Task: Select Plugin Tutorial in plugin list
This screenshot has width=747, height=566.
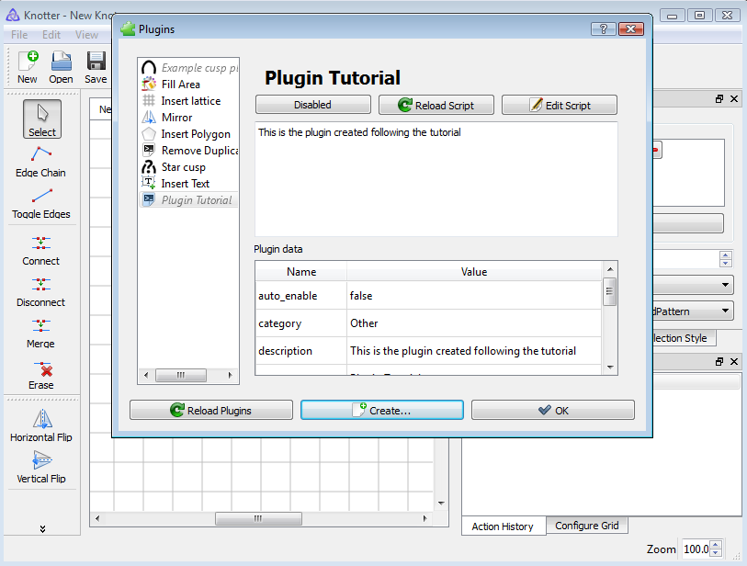Action: pos(189,200)
